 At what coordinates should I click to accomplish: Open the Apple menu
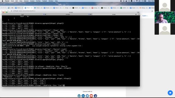tap(2, 1)
